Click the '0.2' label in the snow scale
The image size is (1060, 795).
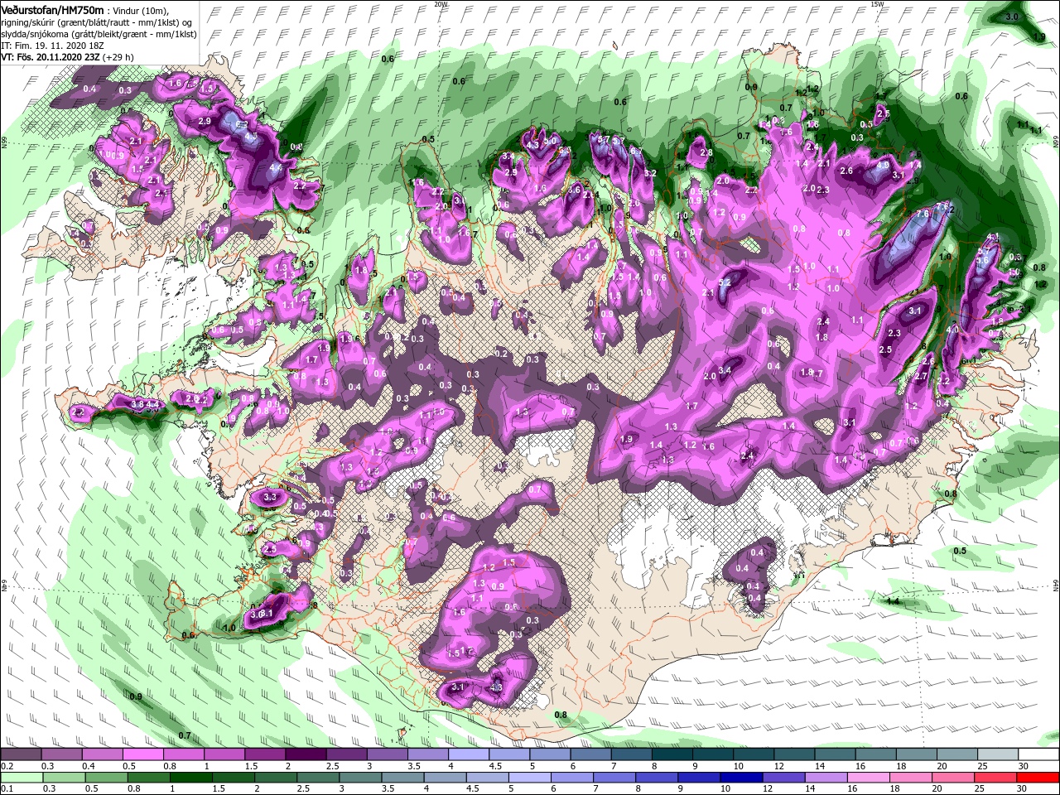6,765
